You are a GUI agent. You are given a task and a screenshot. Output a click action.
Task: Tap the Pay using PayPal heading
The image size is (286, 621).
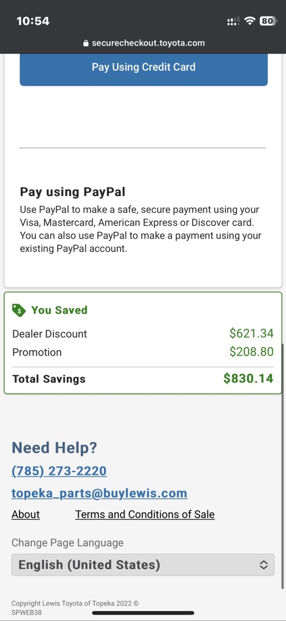point(73,192)
